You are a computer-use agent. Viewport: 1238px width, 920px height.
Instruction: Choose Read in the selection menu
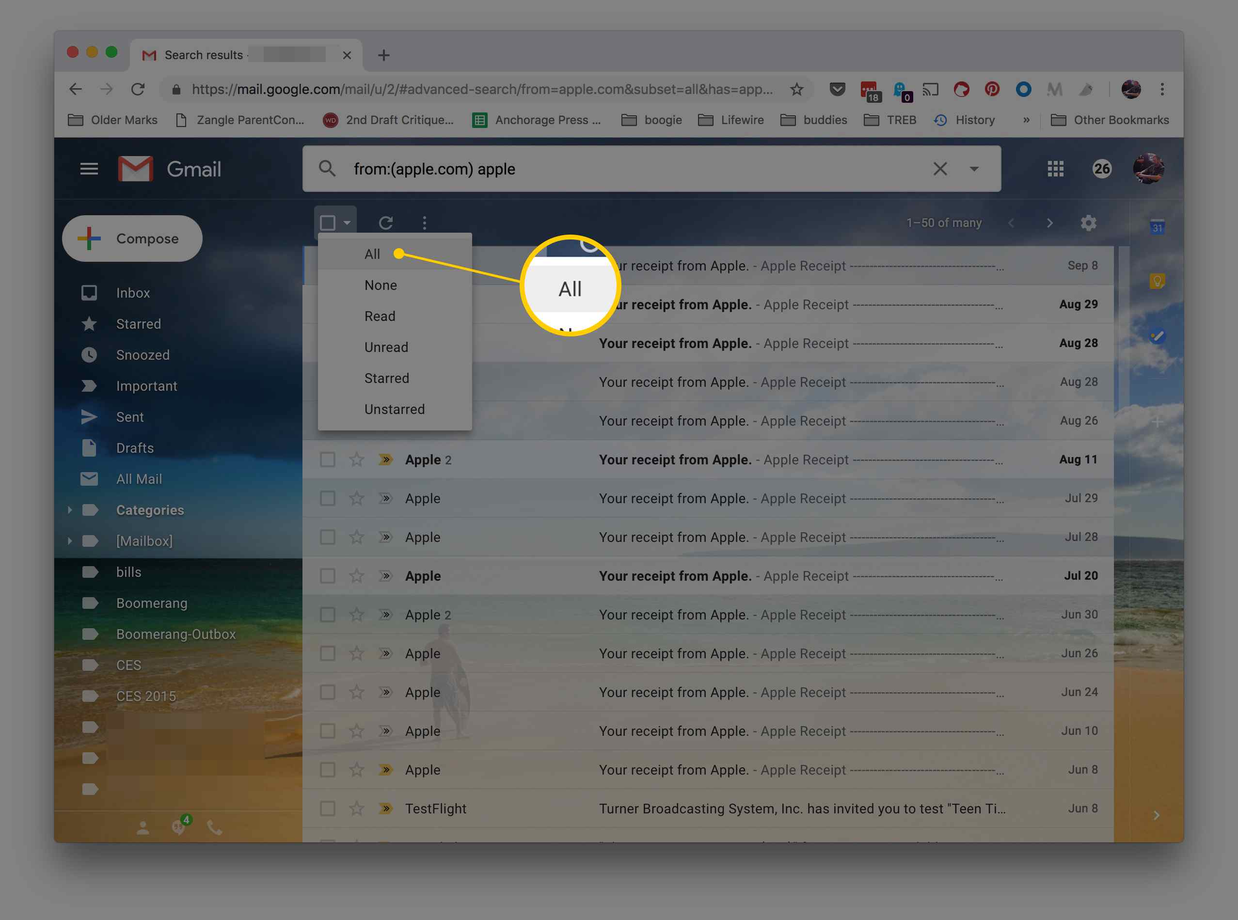(395, 317)
